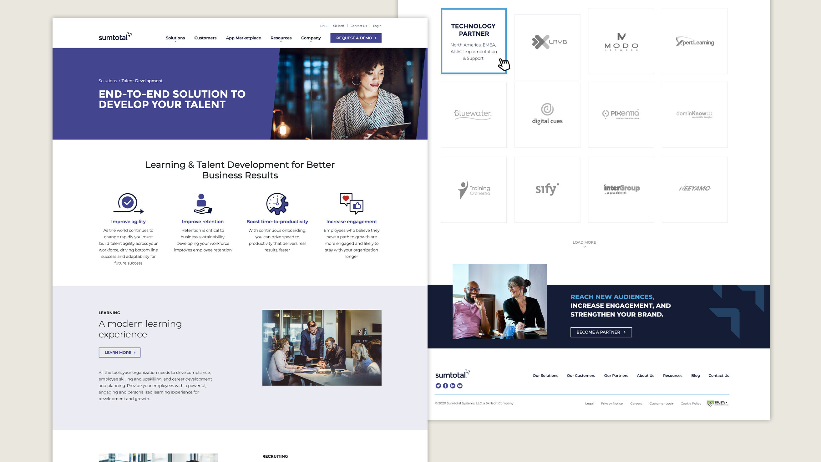
Task: Click the Boost time-to-productivity clock gear icon
Action: click(277, 203)
